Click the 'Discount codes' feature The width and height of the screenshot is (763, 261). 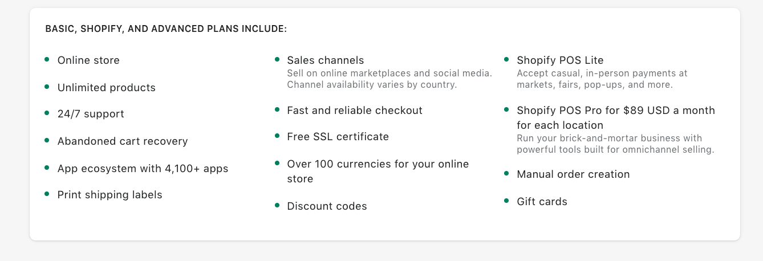(327, 206)
